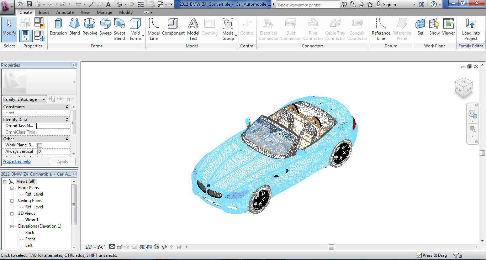
Task: Uncheck the Always vertical checkbox
Action: click(40, 152)
